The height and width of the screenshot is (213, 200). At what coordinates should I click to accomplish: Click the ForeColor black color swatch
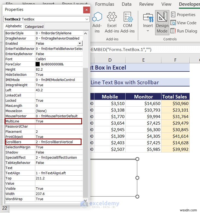point(37,64)
